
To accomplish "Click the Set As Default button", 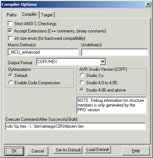I will pyautogui.click(x=68, y=150).
